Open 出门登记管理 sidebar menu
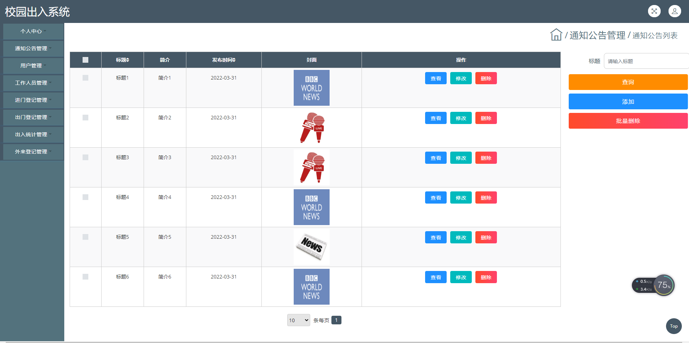The image size is (689, 343). (33, 118)
